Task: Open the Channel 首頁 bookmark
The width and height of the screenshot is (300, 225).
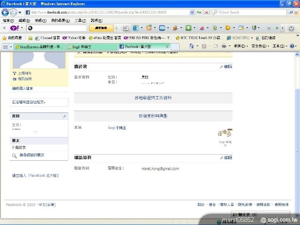Action: point(48,38)
